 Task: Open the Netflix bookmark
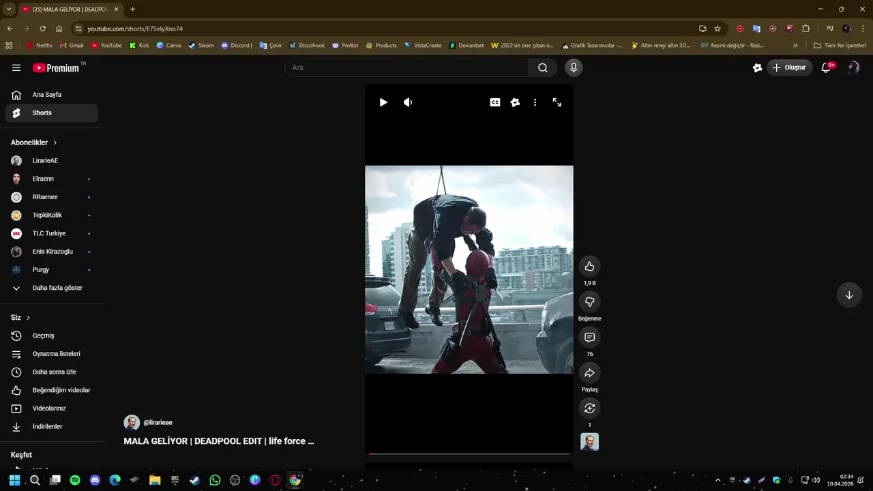point(39,46)
